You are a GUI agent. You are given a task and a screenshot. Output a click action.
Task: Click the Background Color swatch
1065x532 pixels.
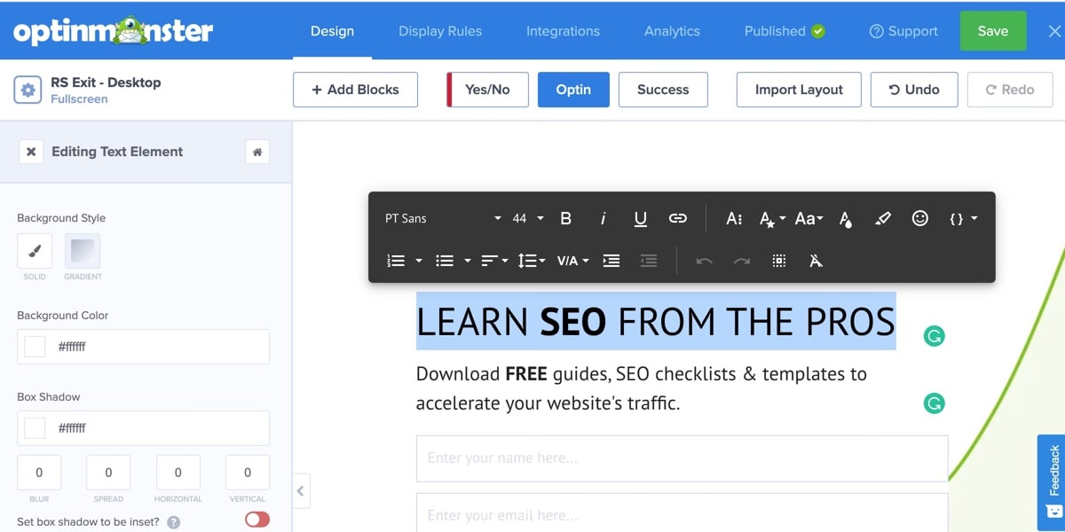pos(35,347)
